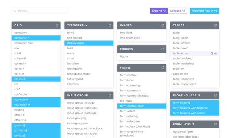Select table-responsive-* item
This screenshot has height=138, width=230.
point(195,84)
